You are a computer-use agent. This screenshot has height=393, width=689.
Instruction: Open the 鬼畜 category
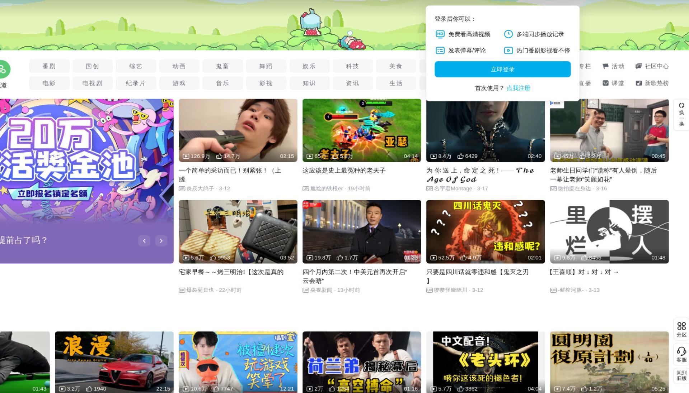pos(223,66)
